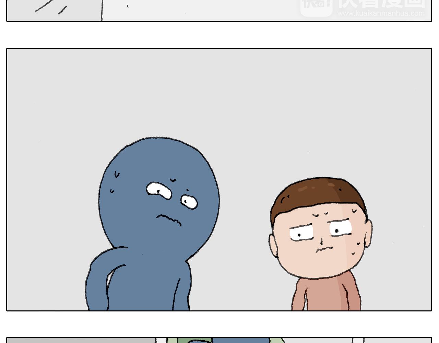Tap the blue character's smaller right-side eye
The width and height of the screenshot is (439, 343).
tap(189, 201)
